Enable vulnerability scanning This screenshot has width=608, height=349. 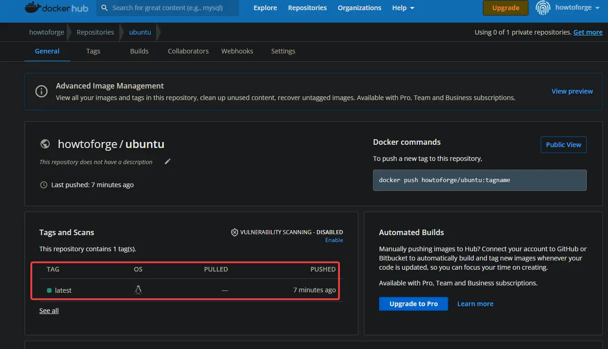tap(333, 240)
